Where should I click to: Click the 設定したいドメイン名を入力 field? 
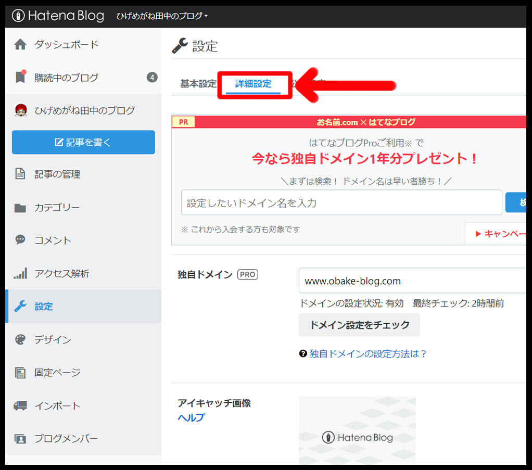click(341, 202)
